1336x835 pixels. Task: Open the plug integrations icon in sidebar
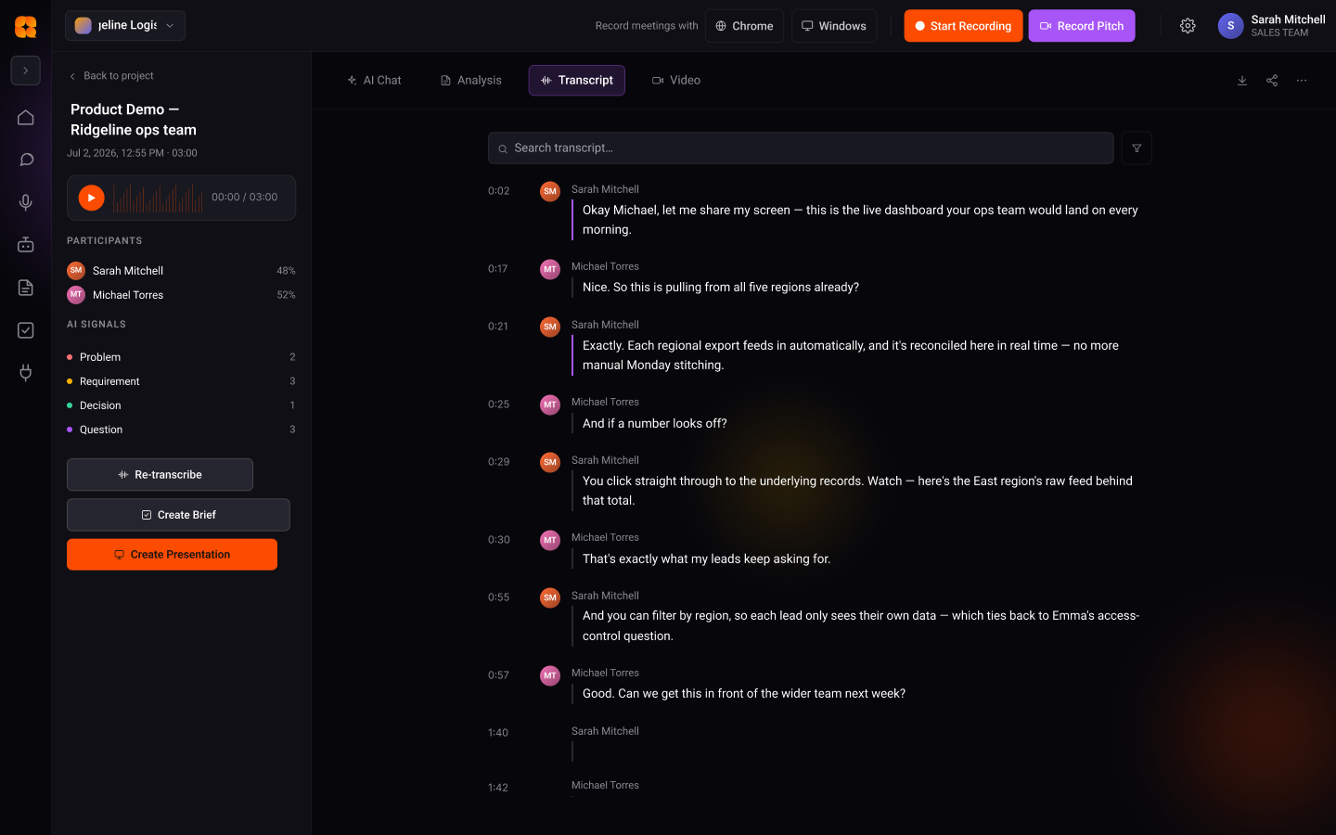(26, 373)
